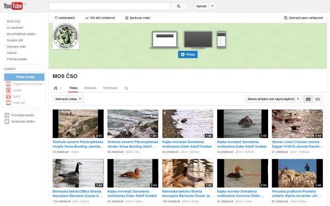Open Berneska belolici Branta Ja... video thumbnail (1:20)
Screen dimensions: 330x206
pos(188,173)
